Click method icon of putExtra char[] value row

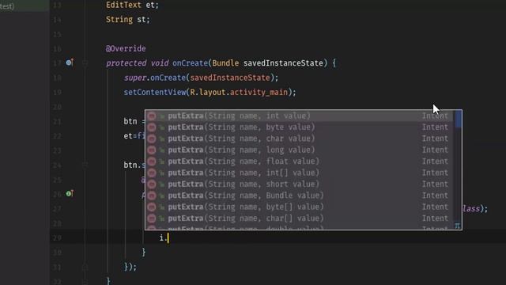pos(152,218)
